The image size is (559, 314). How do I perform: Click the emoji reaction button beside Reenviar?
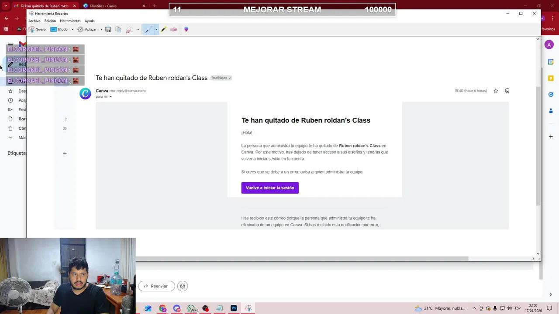click(183, 286)
